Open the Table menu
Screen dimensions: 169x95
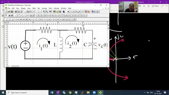34,8
